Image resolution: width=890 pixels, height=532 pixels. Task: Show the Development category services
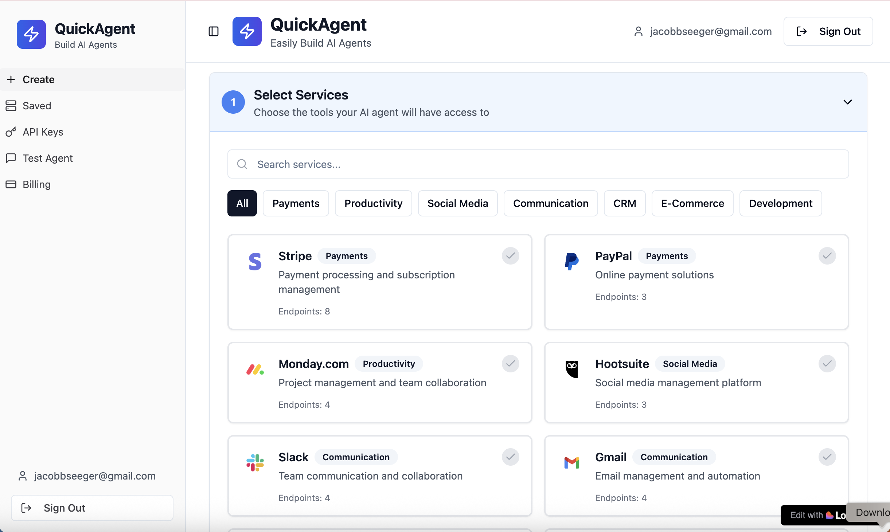pos(780,203)
